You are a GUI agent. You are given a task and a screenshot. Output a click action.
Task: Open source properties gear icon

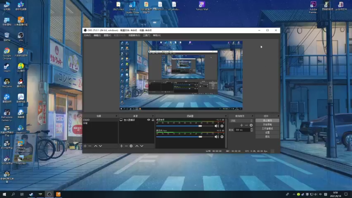click(131, 146)
